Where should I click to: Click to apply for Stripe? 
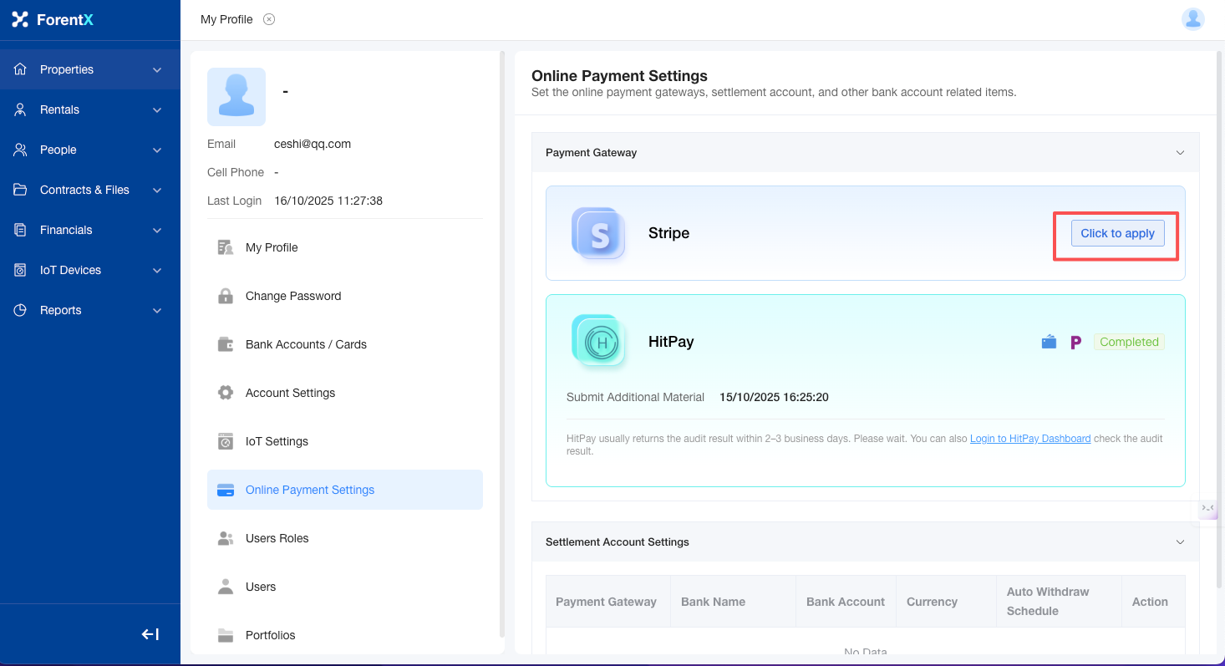pyautogui.click(x=1117, y=233)
